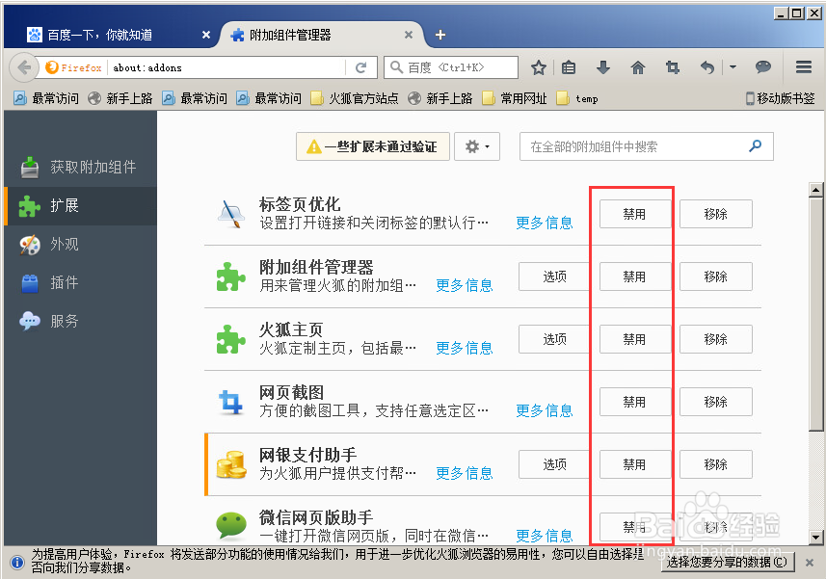Select the 服务 sidebar category
826x579 pixels.
[x=80, y=321]
